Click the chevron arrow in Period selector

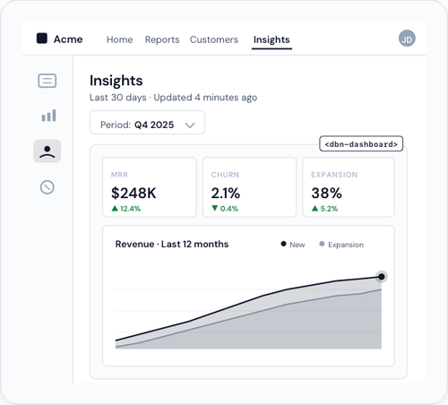tap(190, 125)
